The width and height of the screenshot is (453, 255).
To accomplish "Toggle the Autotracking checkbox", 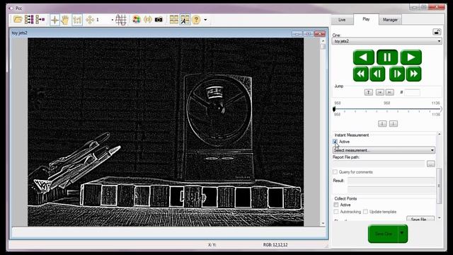I will [336, 212].
